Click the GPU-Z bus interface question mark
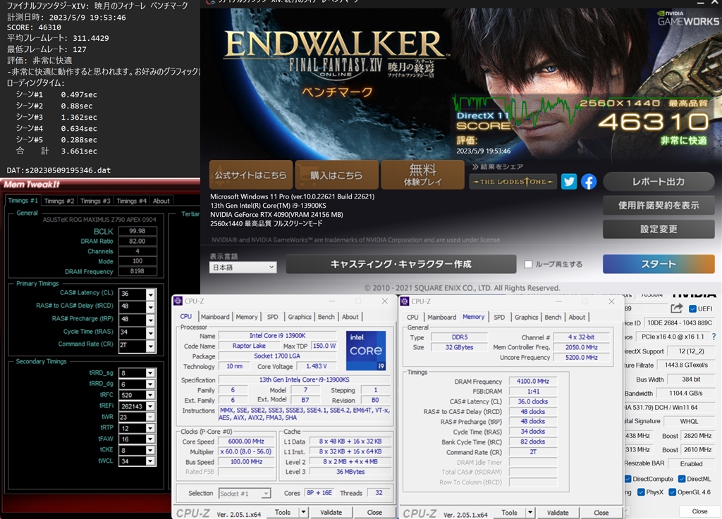Viewport: 722px width, 519px height. click(x=714, y=337)
